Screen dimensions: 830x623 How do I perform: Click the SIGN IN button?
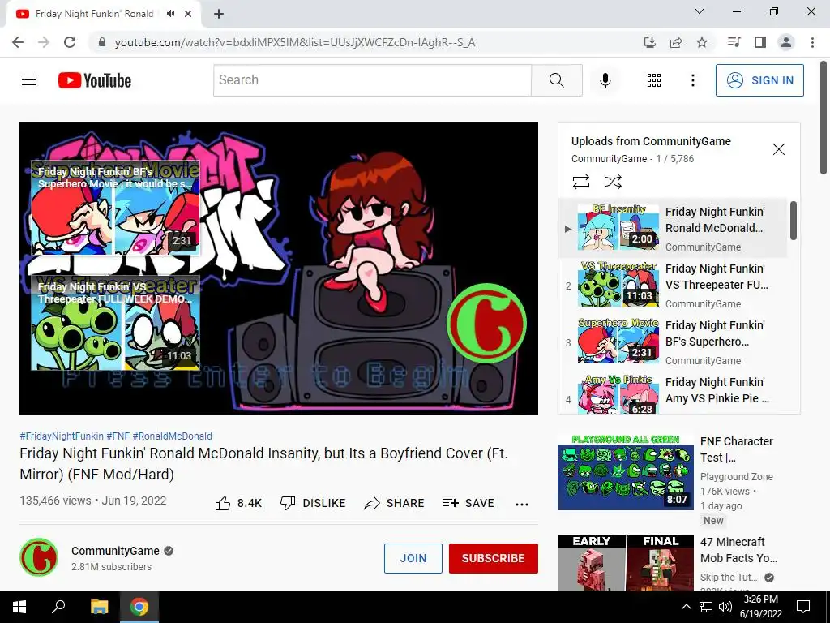759,80
